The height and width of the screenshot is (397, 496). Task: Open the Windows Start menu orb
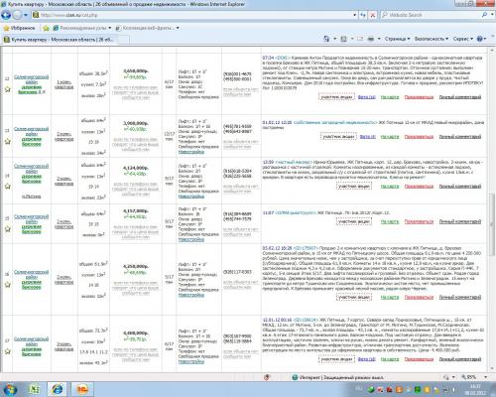[x=10, y=389]
